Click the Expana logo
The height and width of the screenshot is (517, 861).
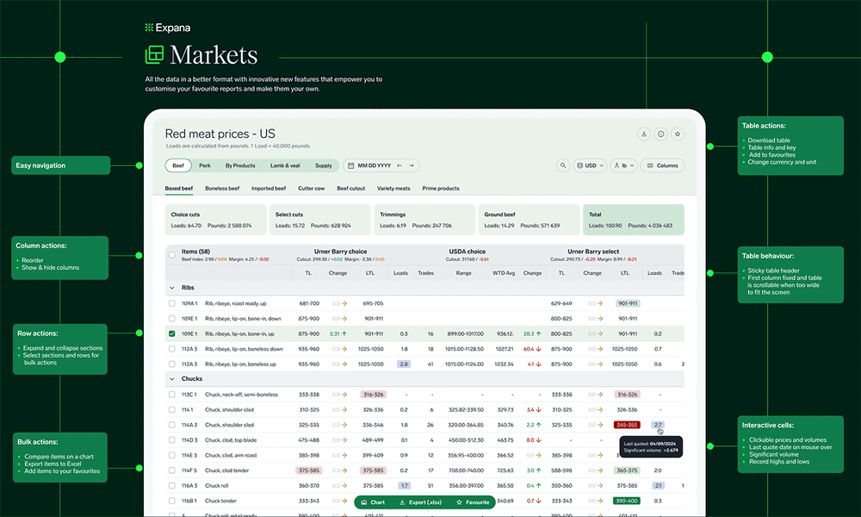pyautogui.click(x=168, y=28)
